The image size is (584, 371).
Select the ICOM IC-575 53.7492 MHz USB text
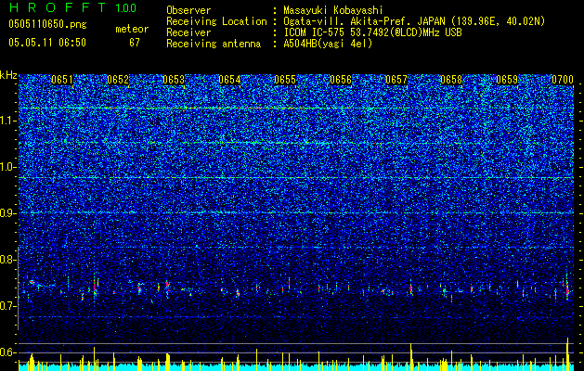tap(372, 32)
